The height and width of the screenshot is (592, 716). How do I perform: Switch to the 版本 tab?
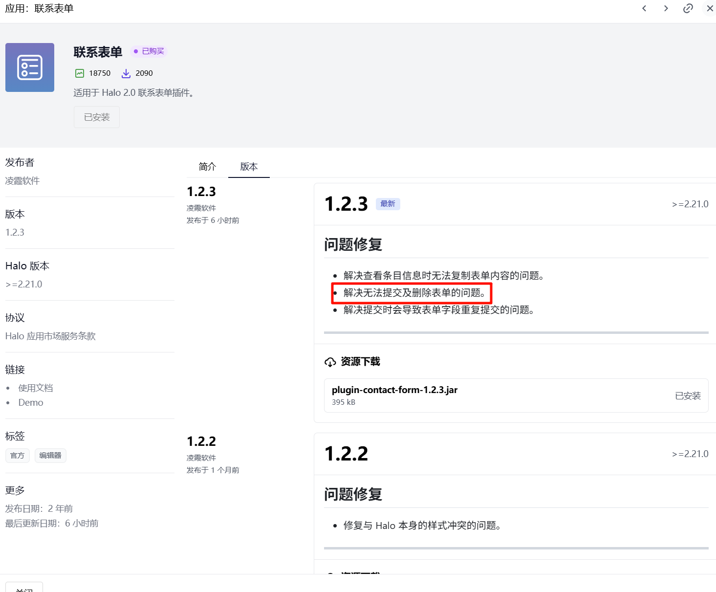[249, 167]
